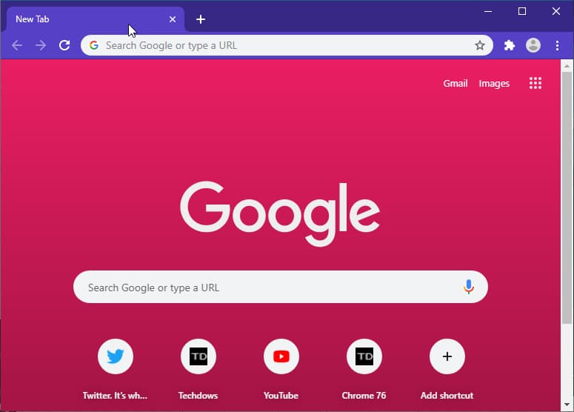Viewport: 574px width, 412px height.
Task: Click the Google icon in address bar
Action: point(94,45)
